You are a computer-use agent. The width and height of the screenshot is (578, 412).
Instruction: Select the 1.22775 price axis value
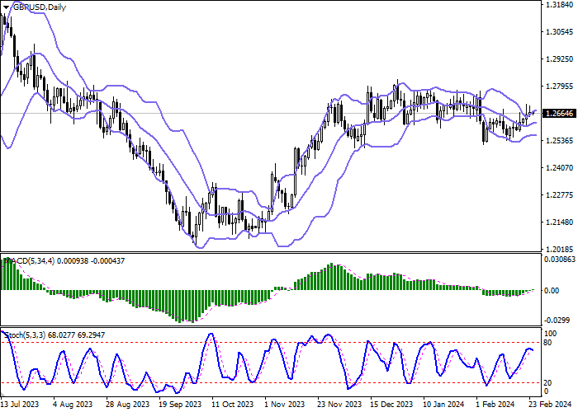[x=560, y=195]
